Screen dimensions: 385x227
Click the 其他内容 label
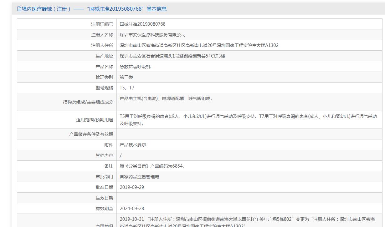coord(104,155)
